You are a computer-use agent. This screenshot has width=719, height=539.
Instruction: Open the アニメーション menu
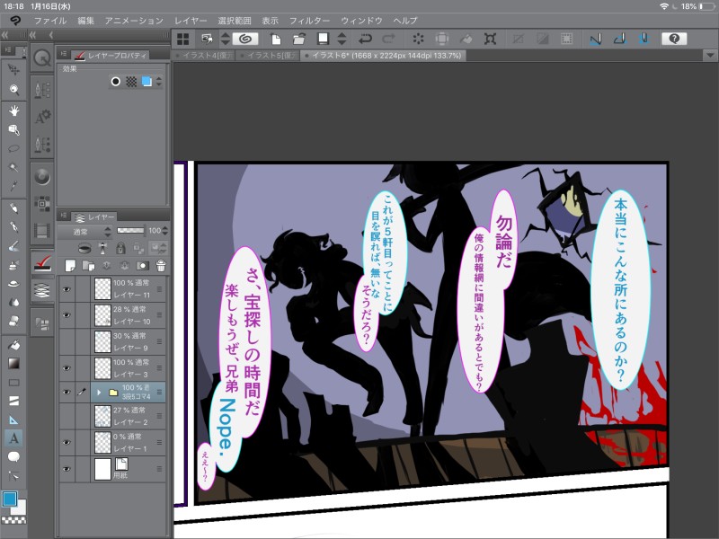pos(134,21)
